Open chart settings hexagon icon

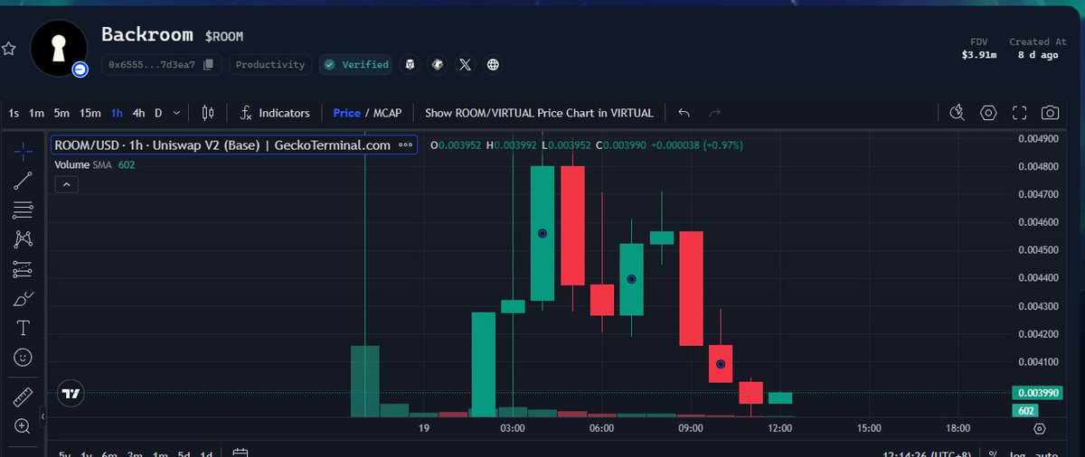coord(988,113)
